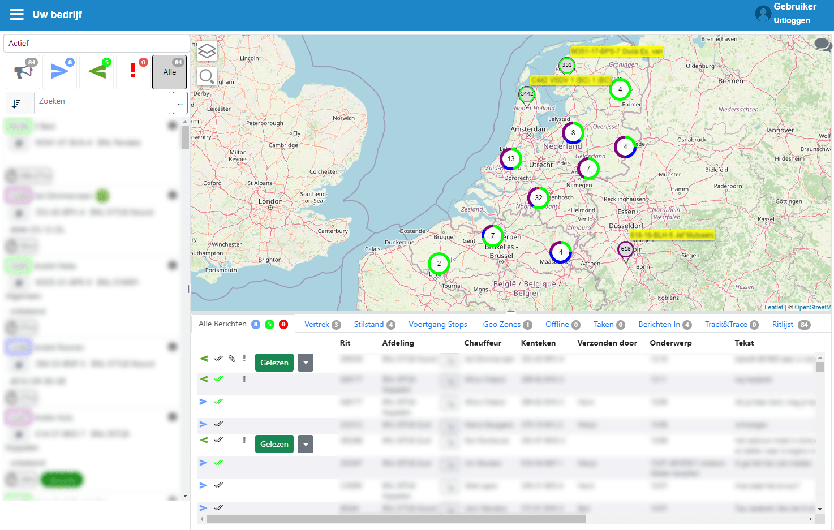Click the map panel resize handle
Image resolution: width=834 pixels, height=530 pixels.
pyautogui.click(x=511, y=312)
